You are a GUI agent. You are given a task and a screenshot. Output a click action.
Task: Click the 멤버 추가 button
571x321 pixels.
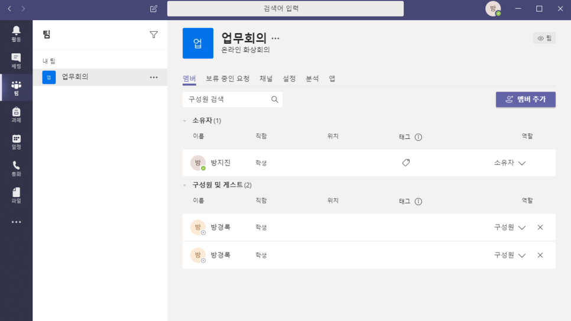point(525,99)
